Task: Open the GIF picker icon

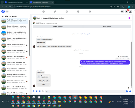Action: (43, 91)
